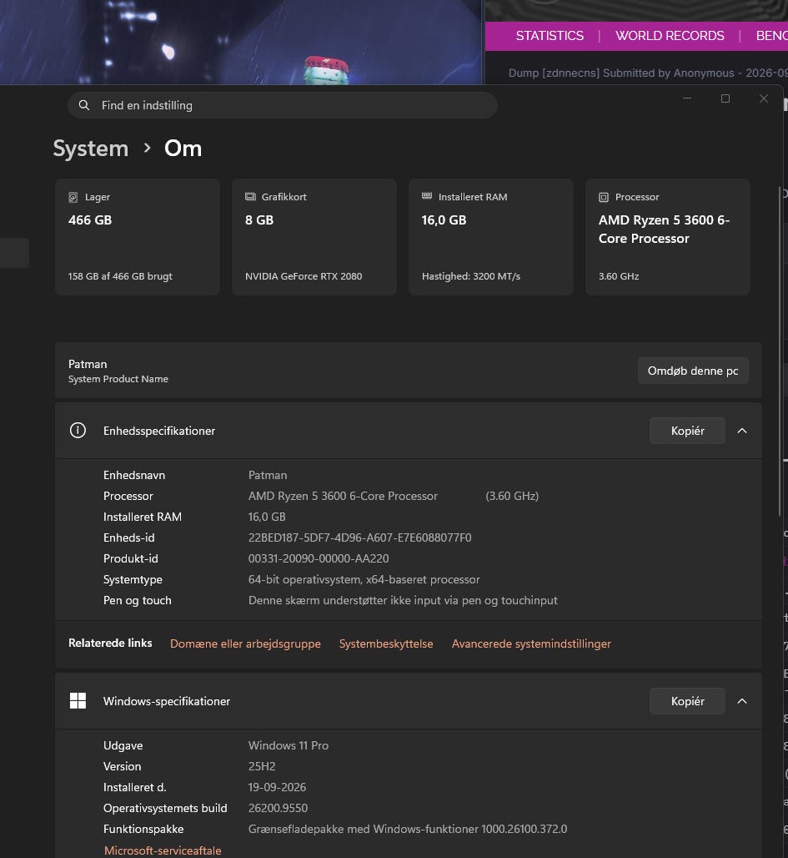Image resolution: width=788 pixels, height=858 pixels.
Task: Maximize the Settings window
Action: click(x=725, y=98)
